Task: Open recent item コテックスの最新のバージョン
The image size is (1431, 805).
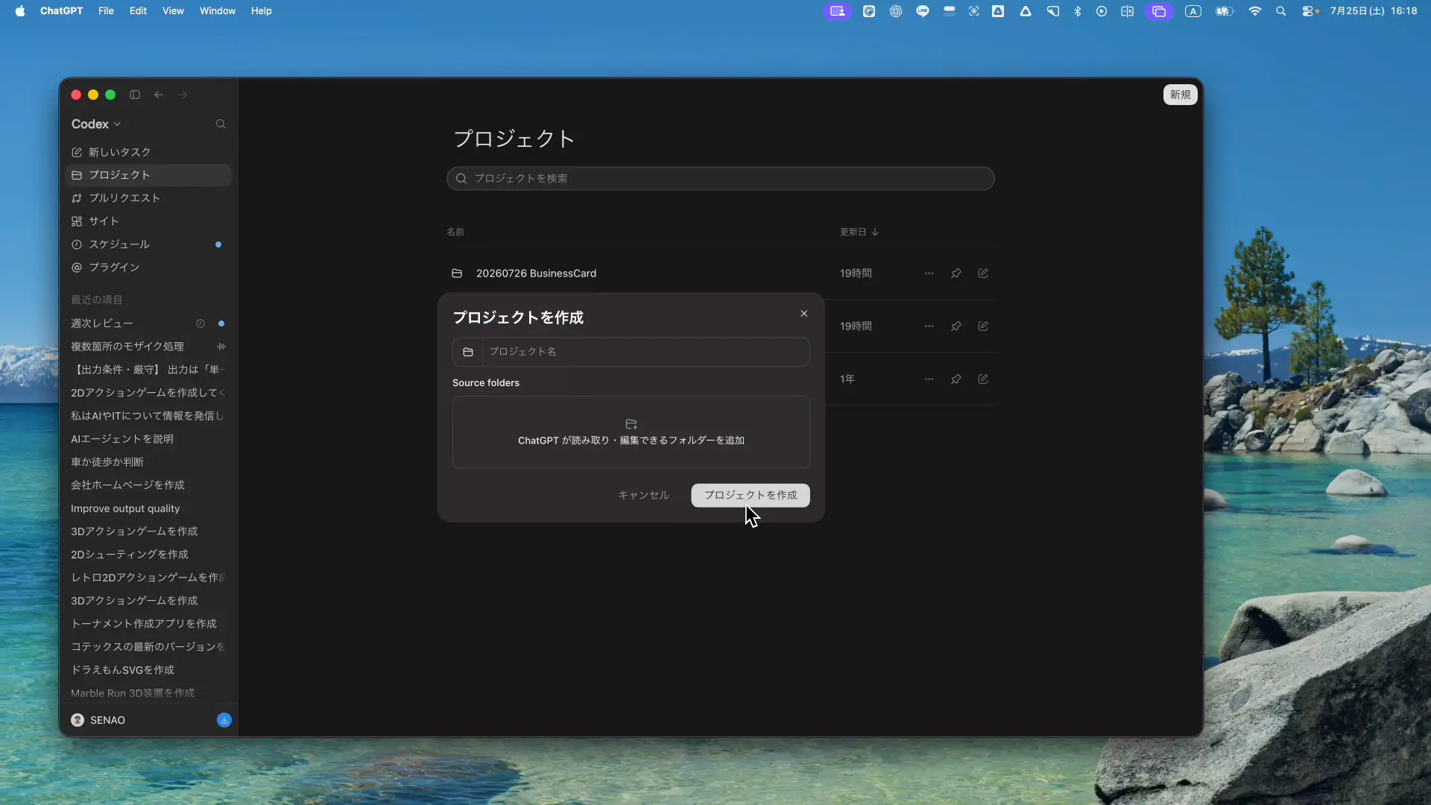Action: point(148,647)
